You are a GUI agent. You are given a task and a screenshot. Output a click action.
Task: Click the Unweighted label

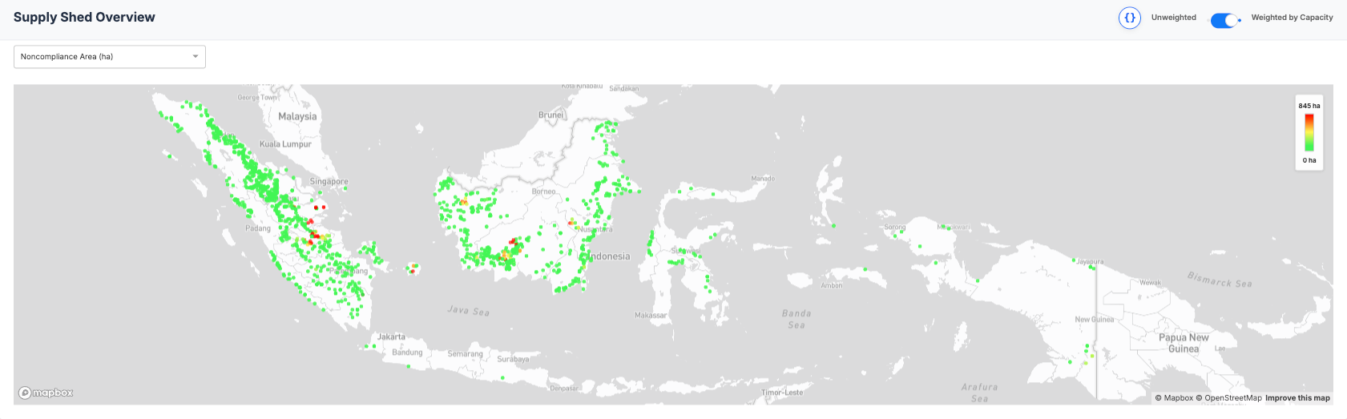click(1173, 18)
